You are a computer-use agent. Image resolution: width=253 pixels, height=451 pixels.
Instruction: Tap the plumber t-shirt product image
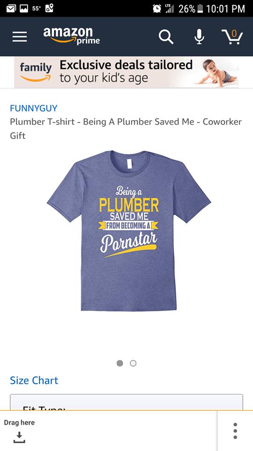(x=129, y=230)
